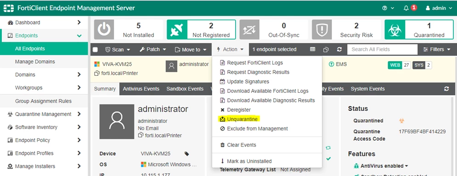
Task: Expand the Endpoint Policy chevron
Action: (79, 140)
